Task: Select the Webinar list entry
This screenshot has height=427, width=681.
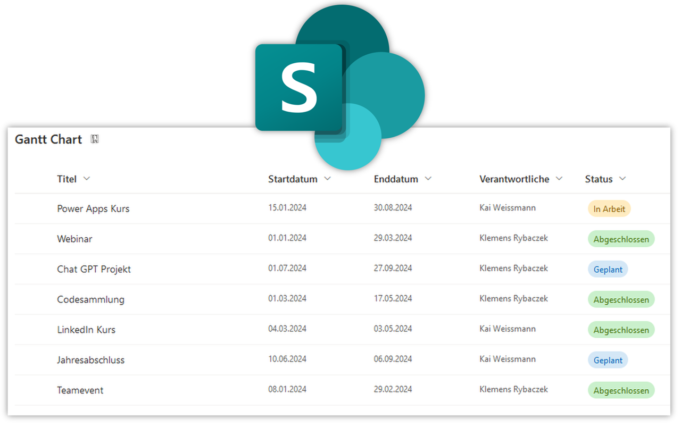Action: click(74, 239)
